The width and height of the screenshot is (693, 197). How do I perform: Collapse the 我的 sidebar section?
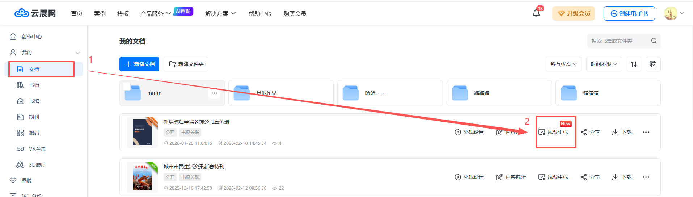coord(77,53)
